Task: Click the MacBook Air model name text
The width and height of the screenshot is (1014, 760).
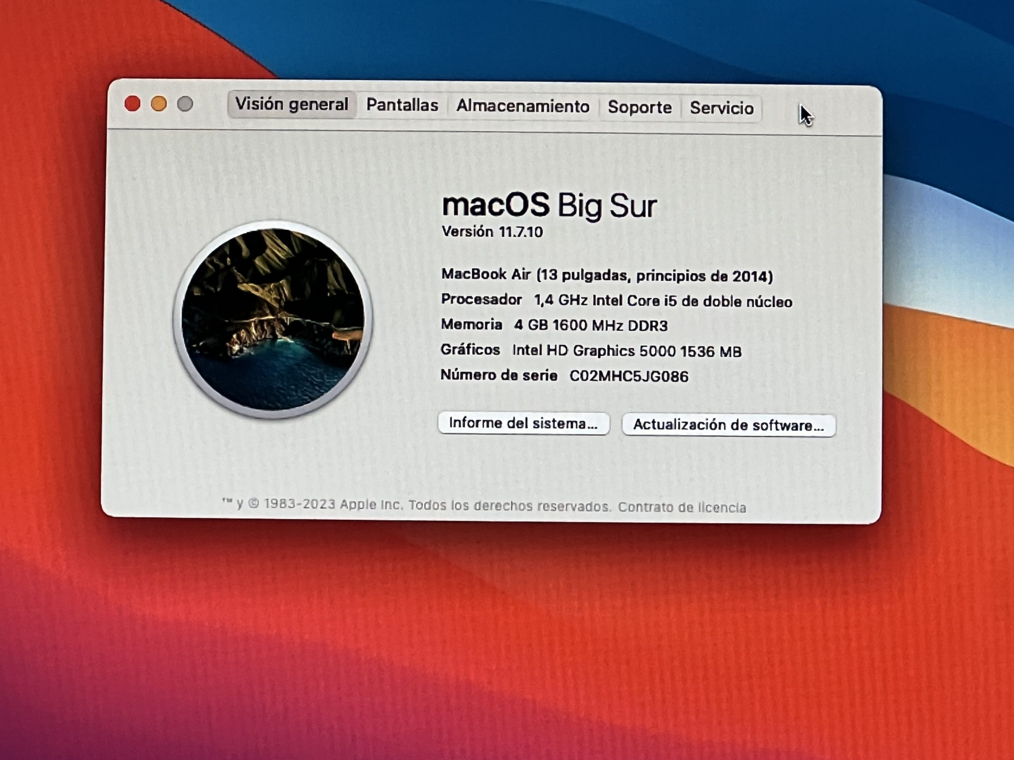Action: click(x=606, y=275)
